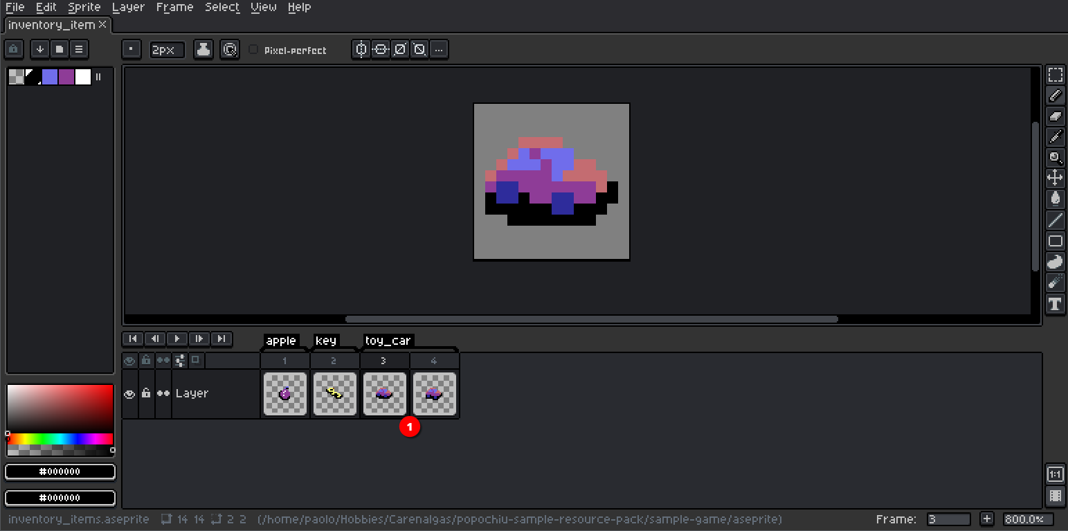
Task: Select the Pencil tool
Action: [x=1056, y=96]
